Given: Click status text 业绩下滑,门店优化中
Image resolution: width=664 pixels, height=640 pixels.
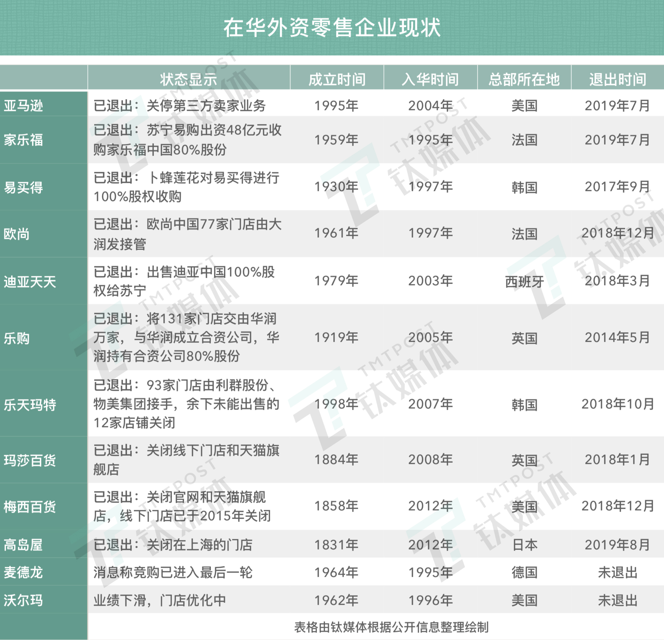Looking at the screenshot, I should (x=160, y=600).
